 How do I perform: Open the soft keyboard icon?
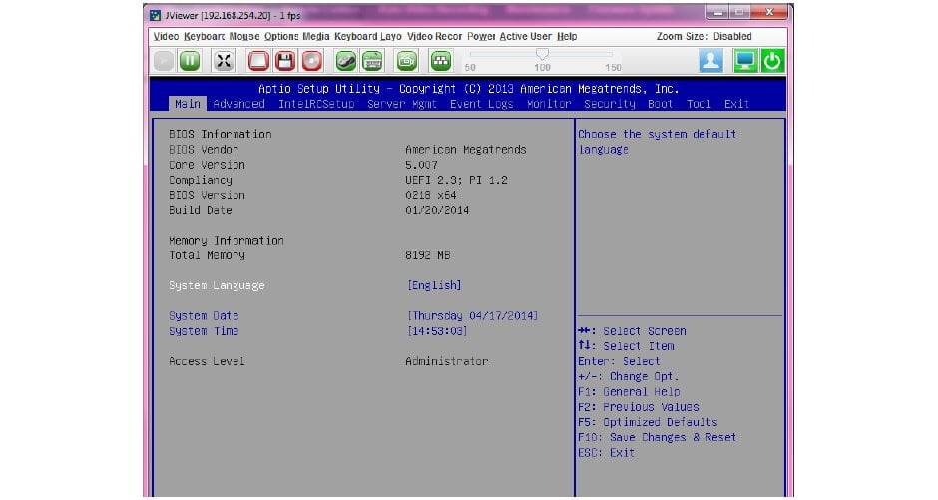pyautogui.click(x=372, y=61)
